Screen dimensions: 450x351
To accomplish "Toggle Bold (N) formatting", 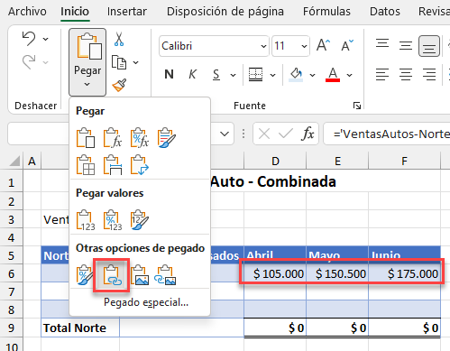I will point(169,74).
